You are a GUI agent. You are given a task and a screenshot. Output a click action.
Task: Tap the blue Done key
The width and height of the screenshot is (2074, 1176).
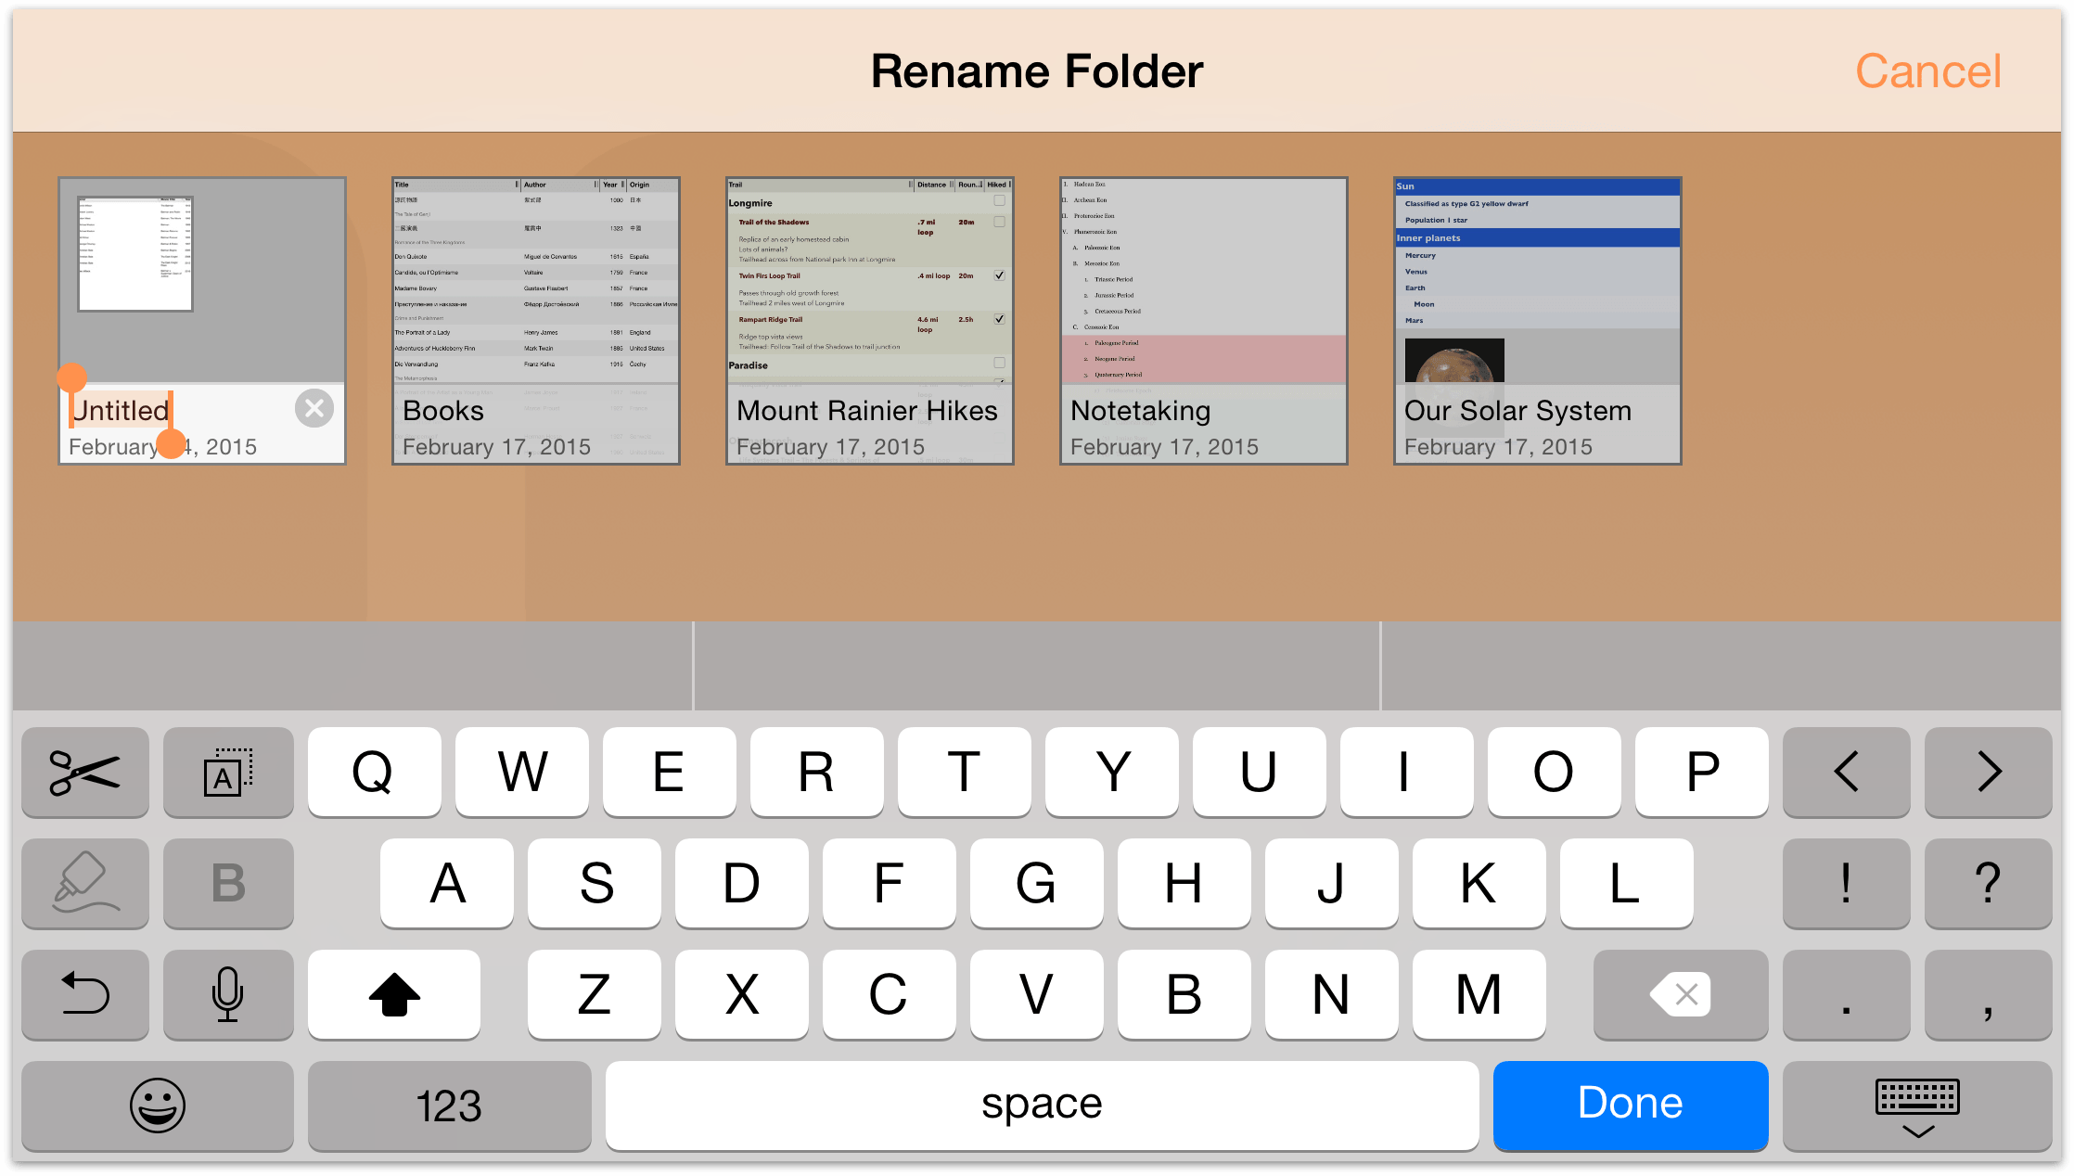pos(1631,1106)
